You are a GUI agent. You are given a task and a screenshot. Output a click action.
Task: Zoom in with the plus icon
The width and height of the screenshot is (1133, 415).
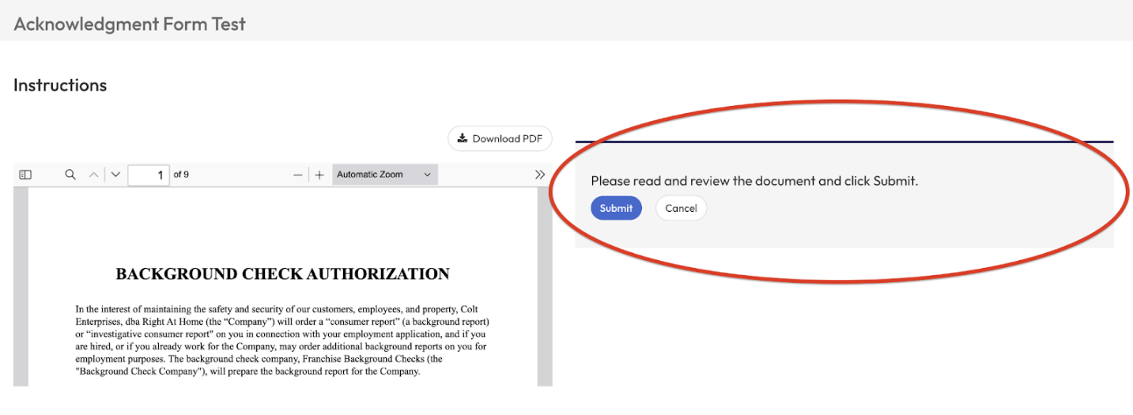[319, 175]
